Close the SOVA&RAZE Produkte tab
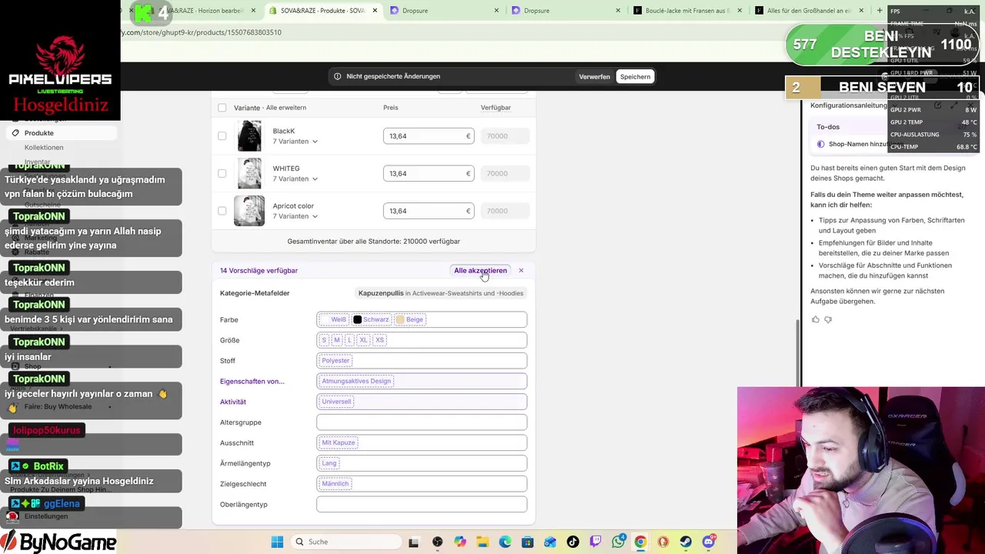985x554 pixels. [376, 11]
